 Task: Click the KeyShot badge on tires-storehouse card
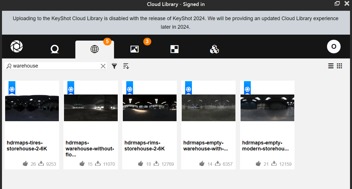coord(12,88)
